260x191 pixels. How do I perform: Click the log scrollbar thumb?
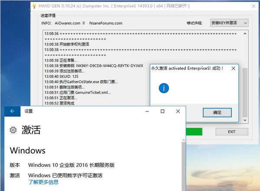pyautogui.click(x=245, y=92)
